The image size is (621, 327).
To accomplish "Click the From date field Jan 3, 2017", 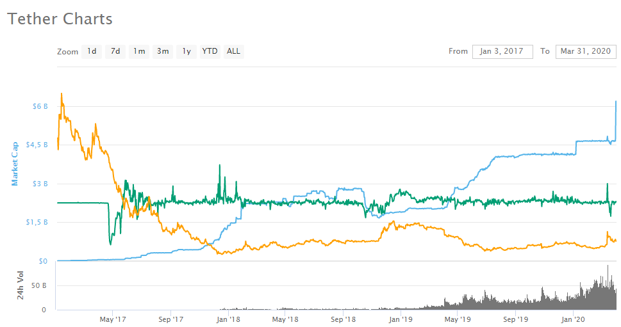I will pos(502,51).
